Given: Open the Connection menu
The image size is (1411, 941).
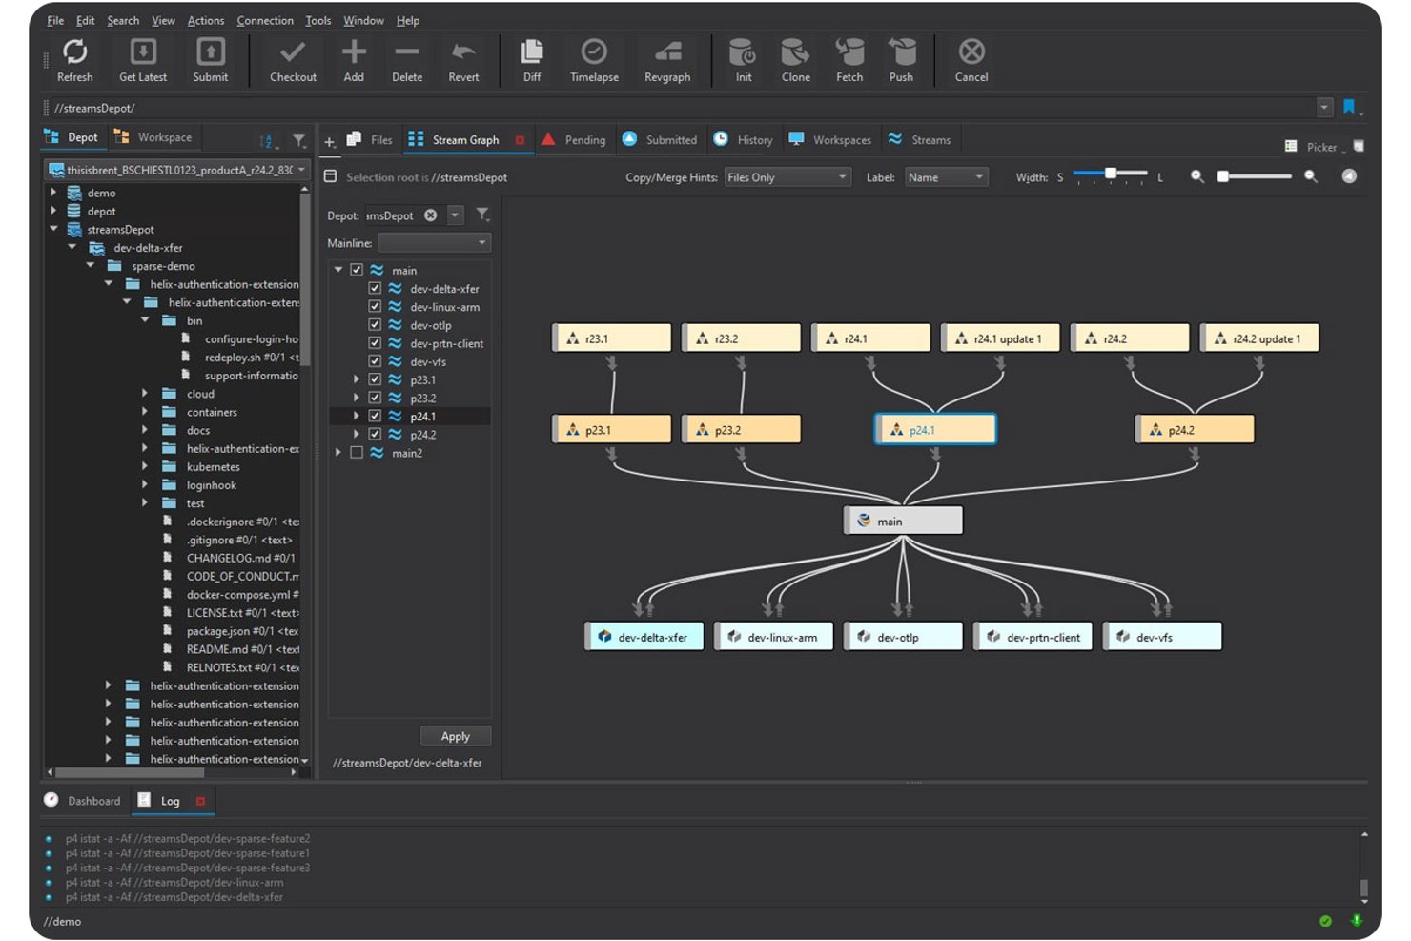Looking at the screenshot, I should 265,20.
